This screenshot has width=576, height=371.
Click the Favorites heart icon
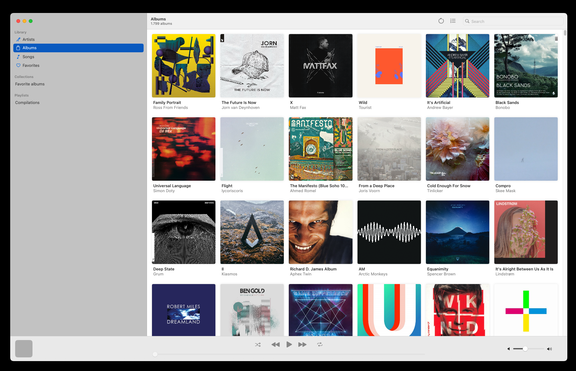pos(18,65)
